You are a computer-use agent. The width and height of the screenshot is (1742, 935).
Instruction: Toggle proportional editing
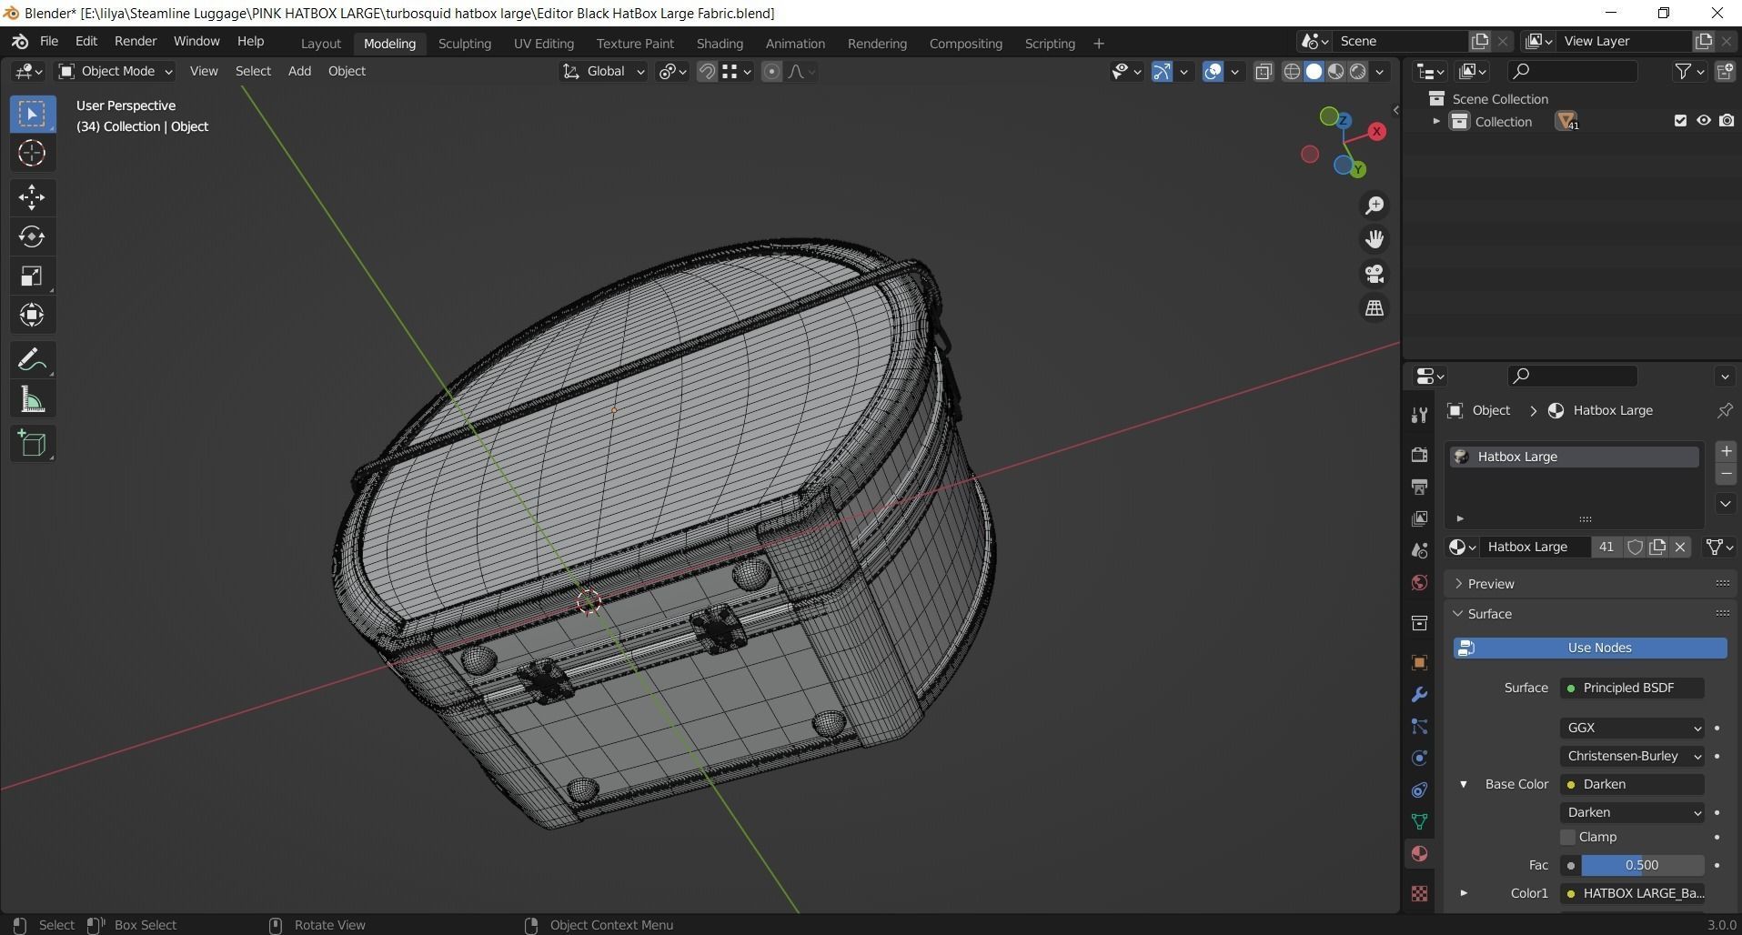(x=771, y=71)
